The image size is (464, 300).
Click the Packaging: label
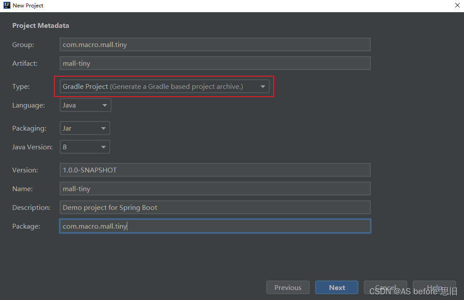(29, 128)
